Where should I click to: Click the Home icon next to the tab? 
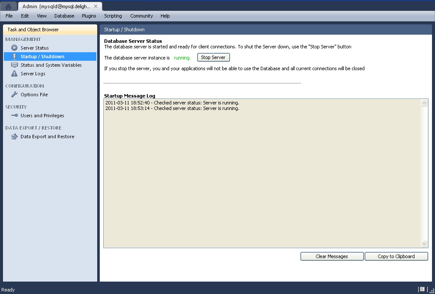click(7, 6)
